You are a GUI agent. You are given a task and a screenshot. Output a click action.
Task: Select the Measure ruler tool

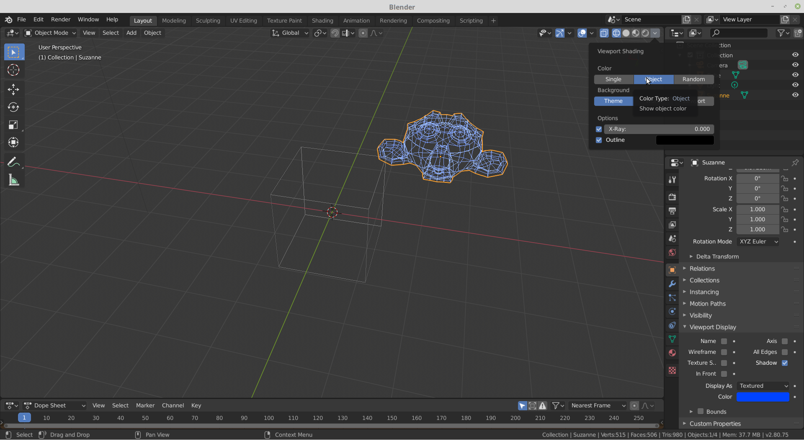[x=14, y=180]
